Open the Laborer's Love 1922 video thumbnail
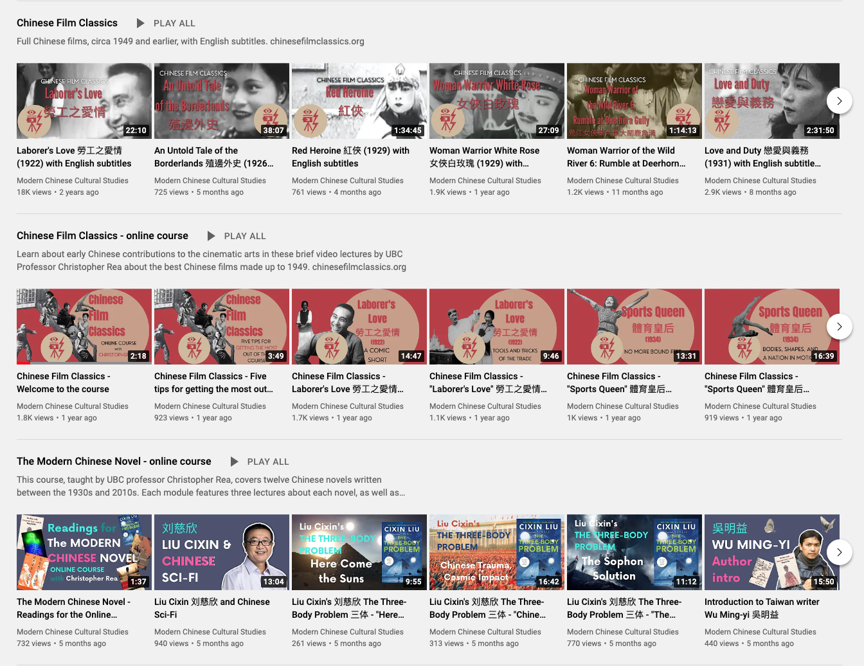The width and height of the screenshot is (864, 666). coord(84,101)
